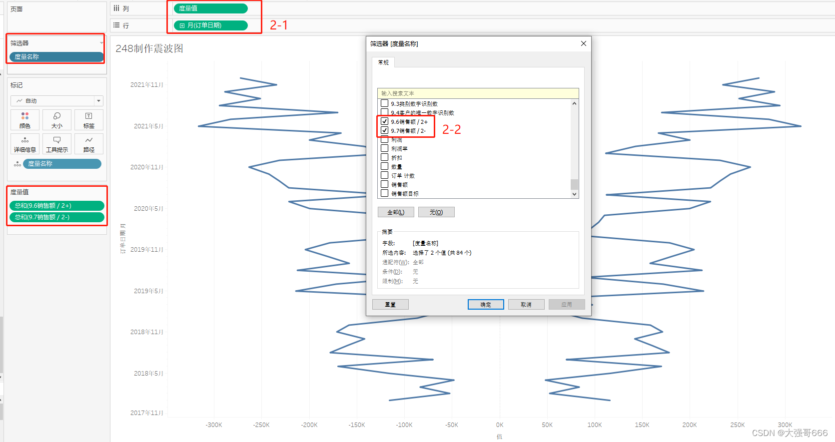Click the 标记 card header

(x=16, y=85)
